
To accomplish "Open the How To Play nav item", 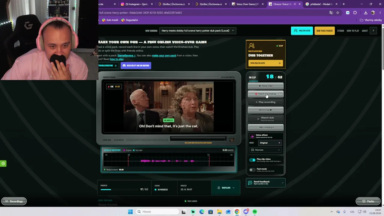I will coord(353,31).
